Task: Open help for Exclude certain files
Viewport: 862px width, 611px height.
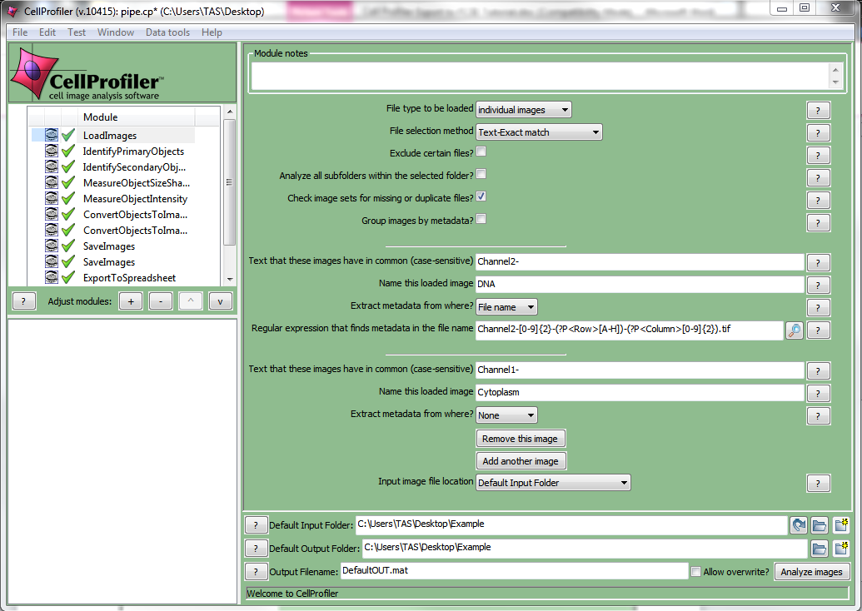Action: click(818, 156)
